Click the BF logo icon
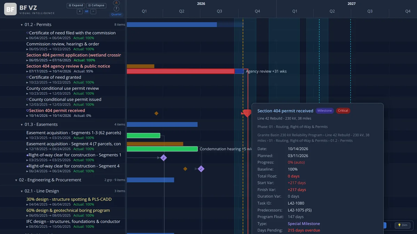 (10, 9)
